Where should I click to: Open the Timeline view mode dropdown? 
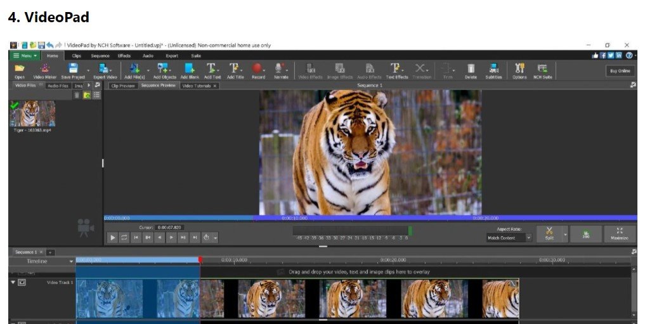(x=71, y=261)
